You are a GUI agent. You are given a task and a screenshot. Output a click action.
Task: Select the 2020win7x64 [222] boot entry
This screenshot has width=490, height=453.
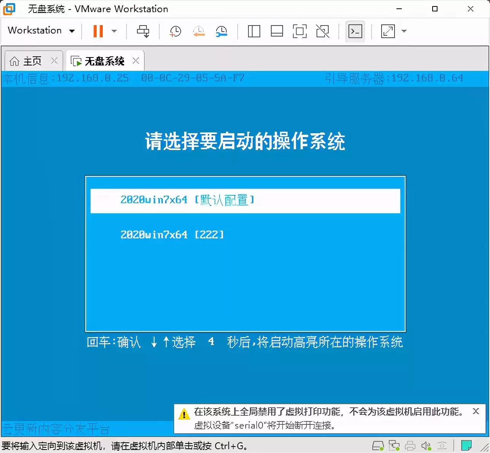(x=172, y=234)
